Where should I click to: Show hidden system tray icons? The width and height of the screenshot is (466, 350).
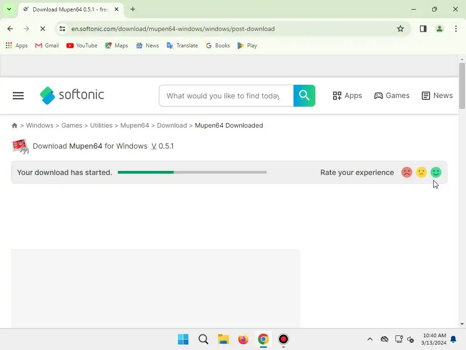point(370,339)
